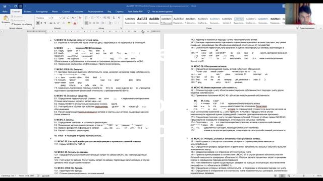Apply the Название style
Screen dimensions: 323x181
[275, 20]
